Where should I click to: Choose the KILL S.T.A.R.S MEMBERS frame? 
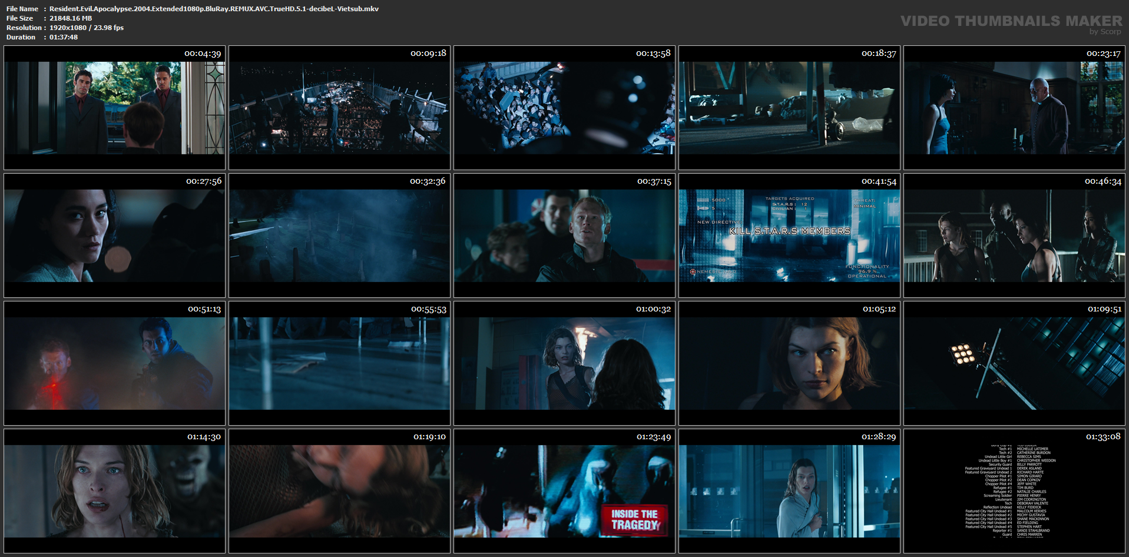[x=789, y=236]
